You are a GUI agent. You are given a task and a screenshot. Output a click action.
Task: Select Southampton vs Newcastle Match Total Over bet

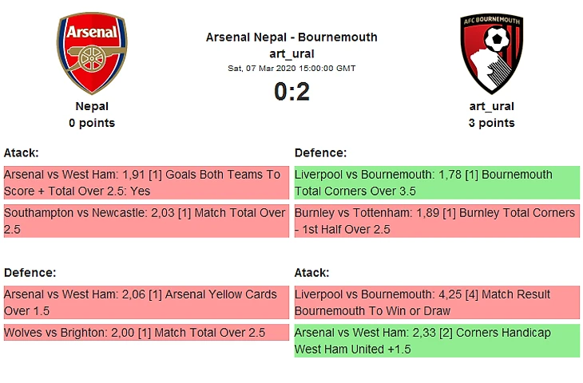146,220
